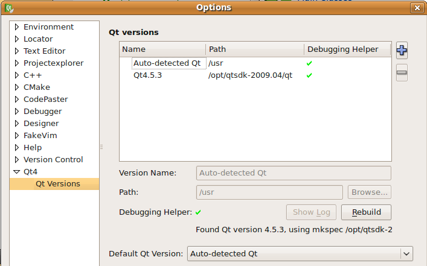Collapse the Qt4 category
Viewport: 427px width, 266px height.
17,172
